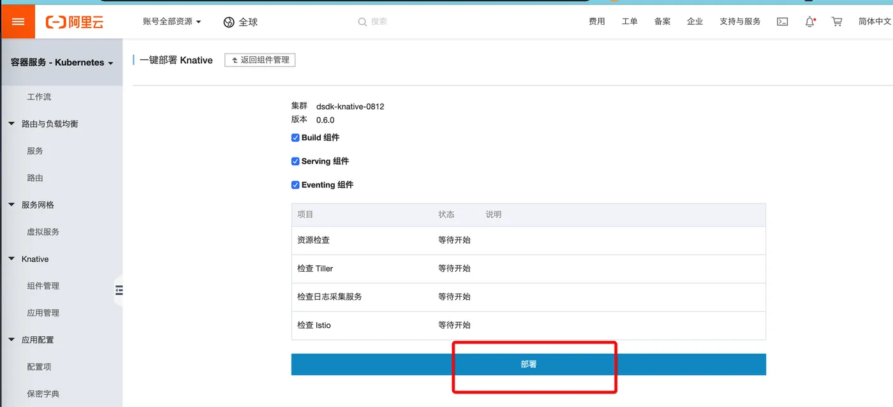
Task: Click the blue 部署 button
Action: 528,364
